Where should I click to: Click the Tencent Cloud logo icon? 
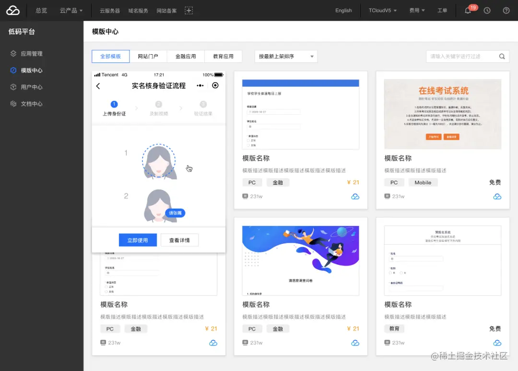click(x=13, y=10)
